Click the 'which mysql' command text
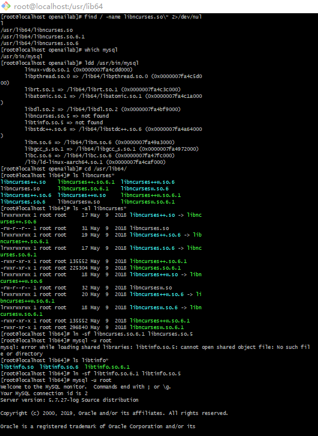The width and height of the screenshot is (318, 436). point(101,50)
